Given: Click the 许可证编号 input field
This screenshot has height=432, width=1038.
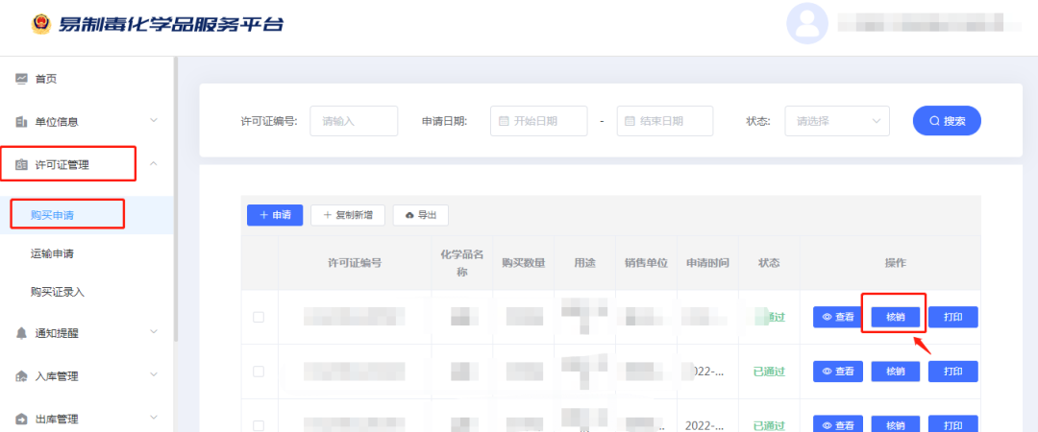Looking at the screenshot, I should click(x=353, y=121).
